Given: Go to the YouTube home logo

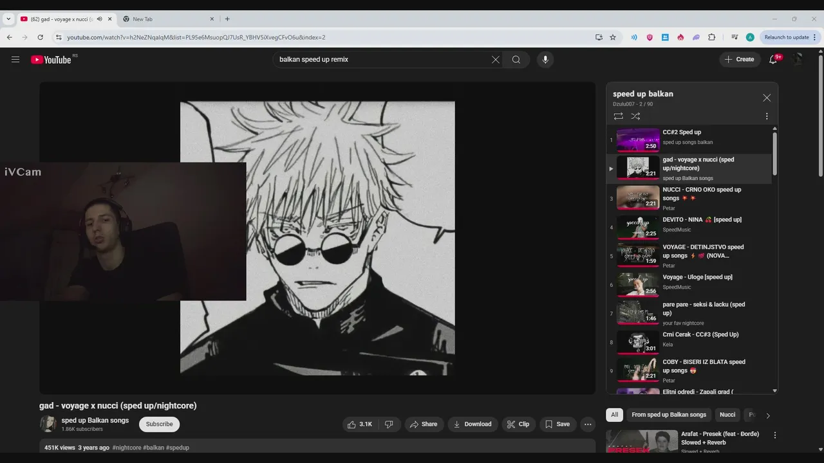Looking at the screenshot, I should click(x=51, y=60).
